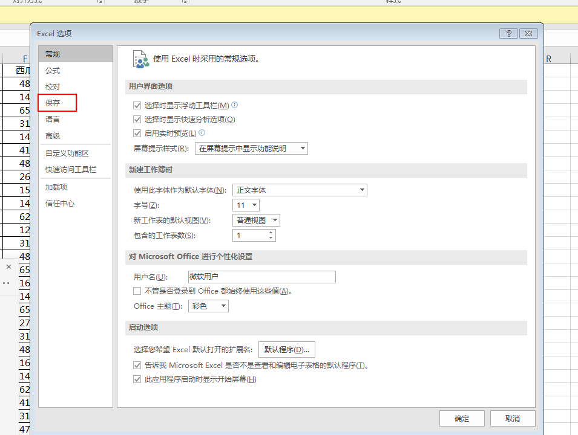Open Office 主题 彩色 dropdown
This screenshot has height=435, width=578.
coord(208,306)
